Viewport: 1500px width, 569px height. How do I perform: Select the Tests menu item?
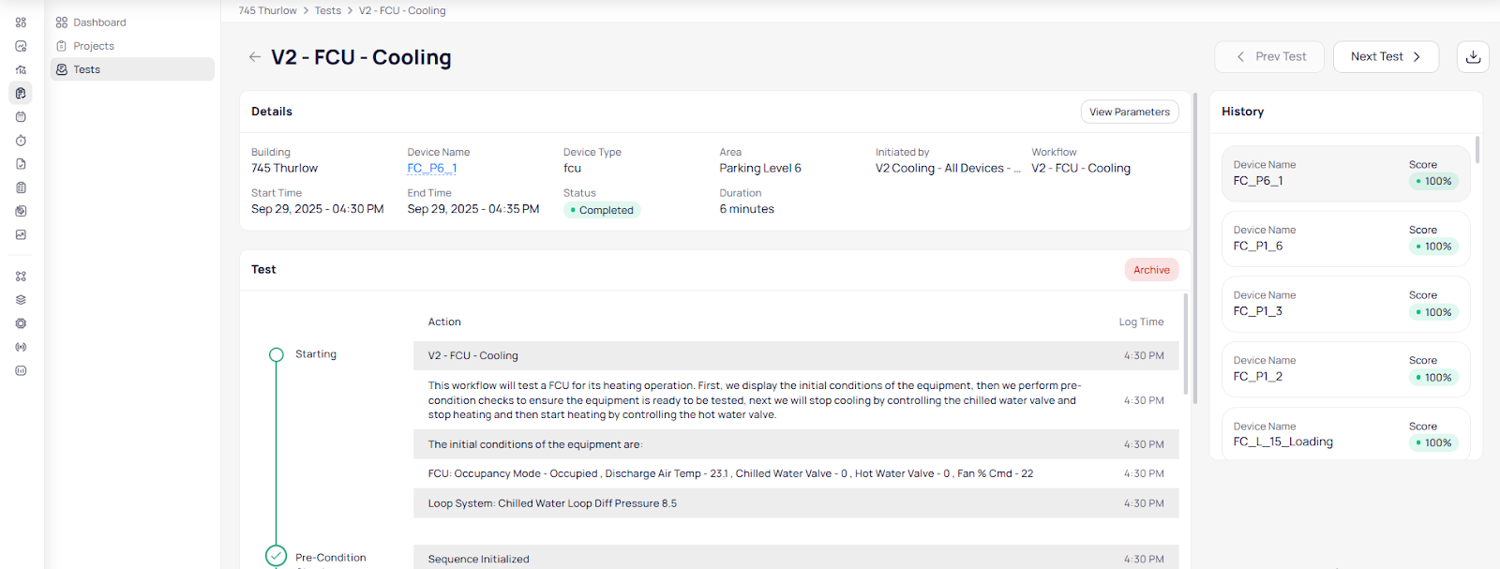(x=86, y=69)
